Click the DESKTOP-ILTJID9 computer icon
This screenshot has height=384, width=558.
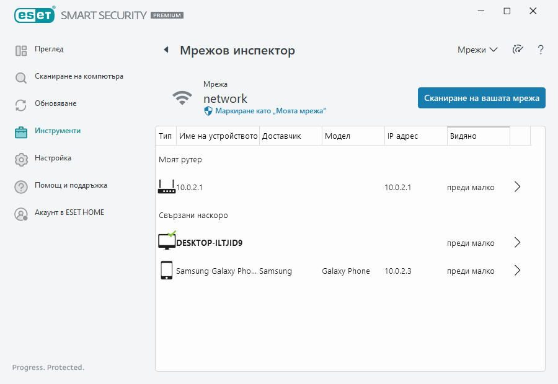(167, 242)
